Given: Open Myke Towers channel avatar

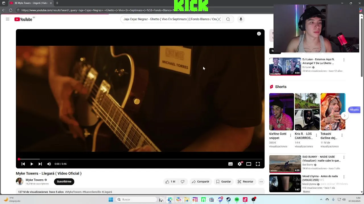Looking at the screenshot, I should pyautogui.click(x=20, y=181).
